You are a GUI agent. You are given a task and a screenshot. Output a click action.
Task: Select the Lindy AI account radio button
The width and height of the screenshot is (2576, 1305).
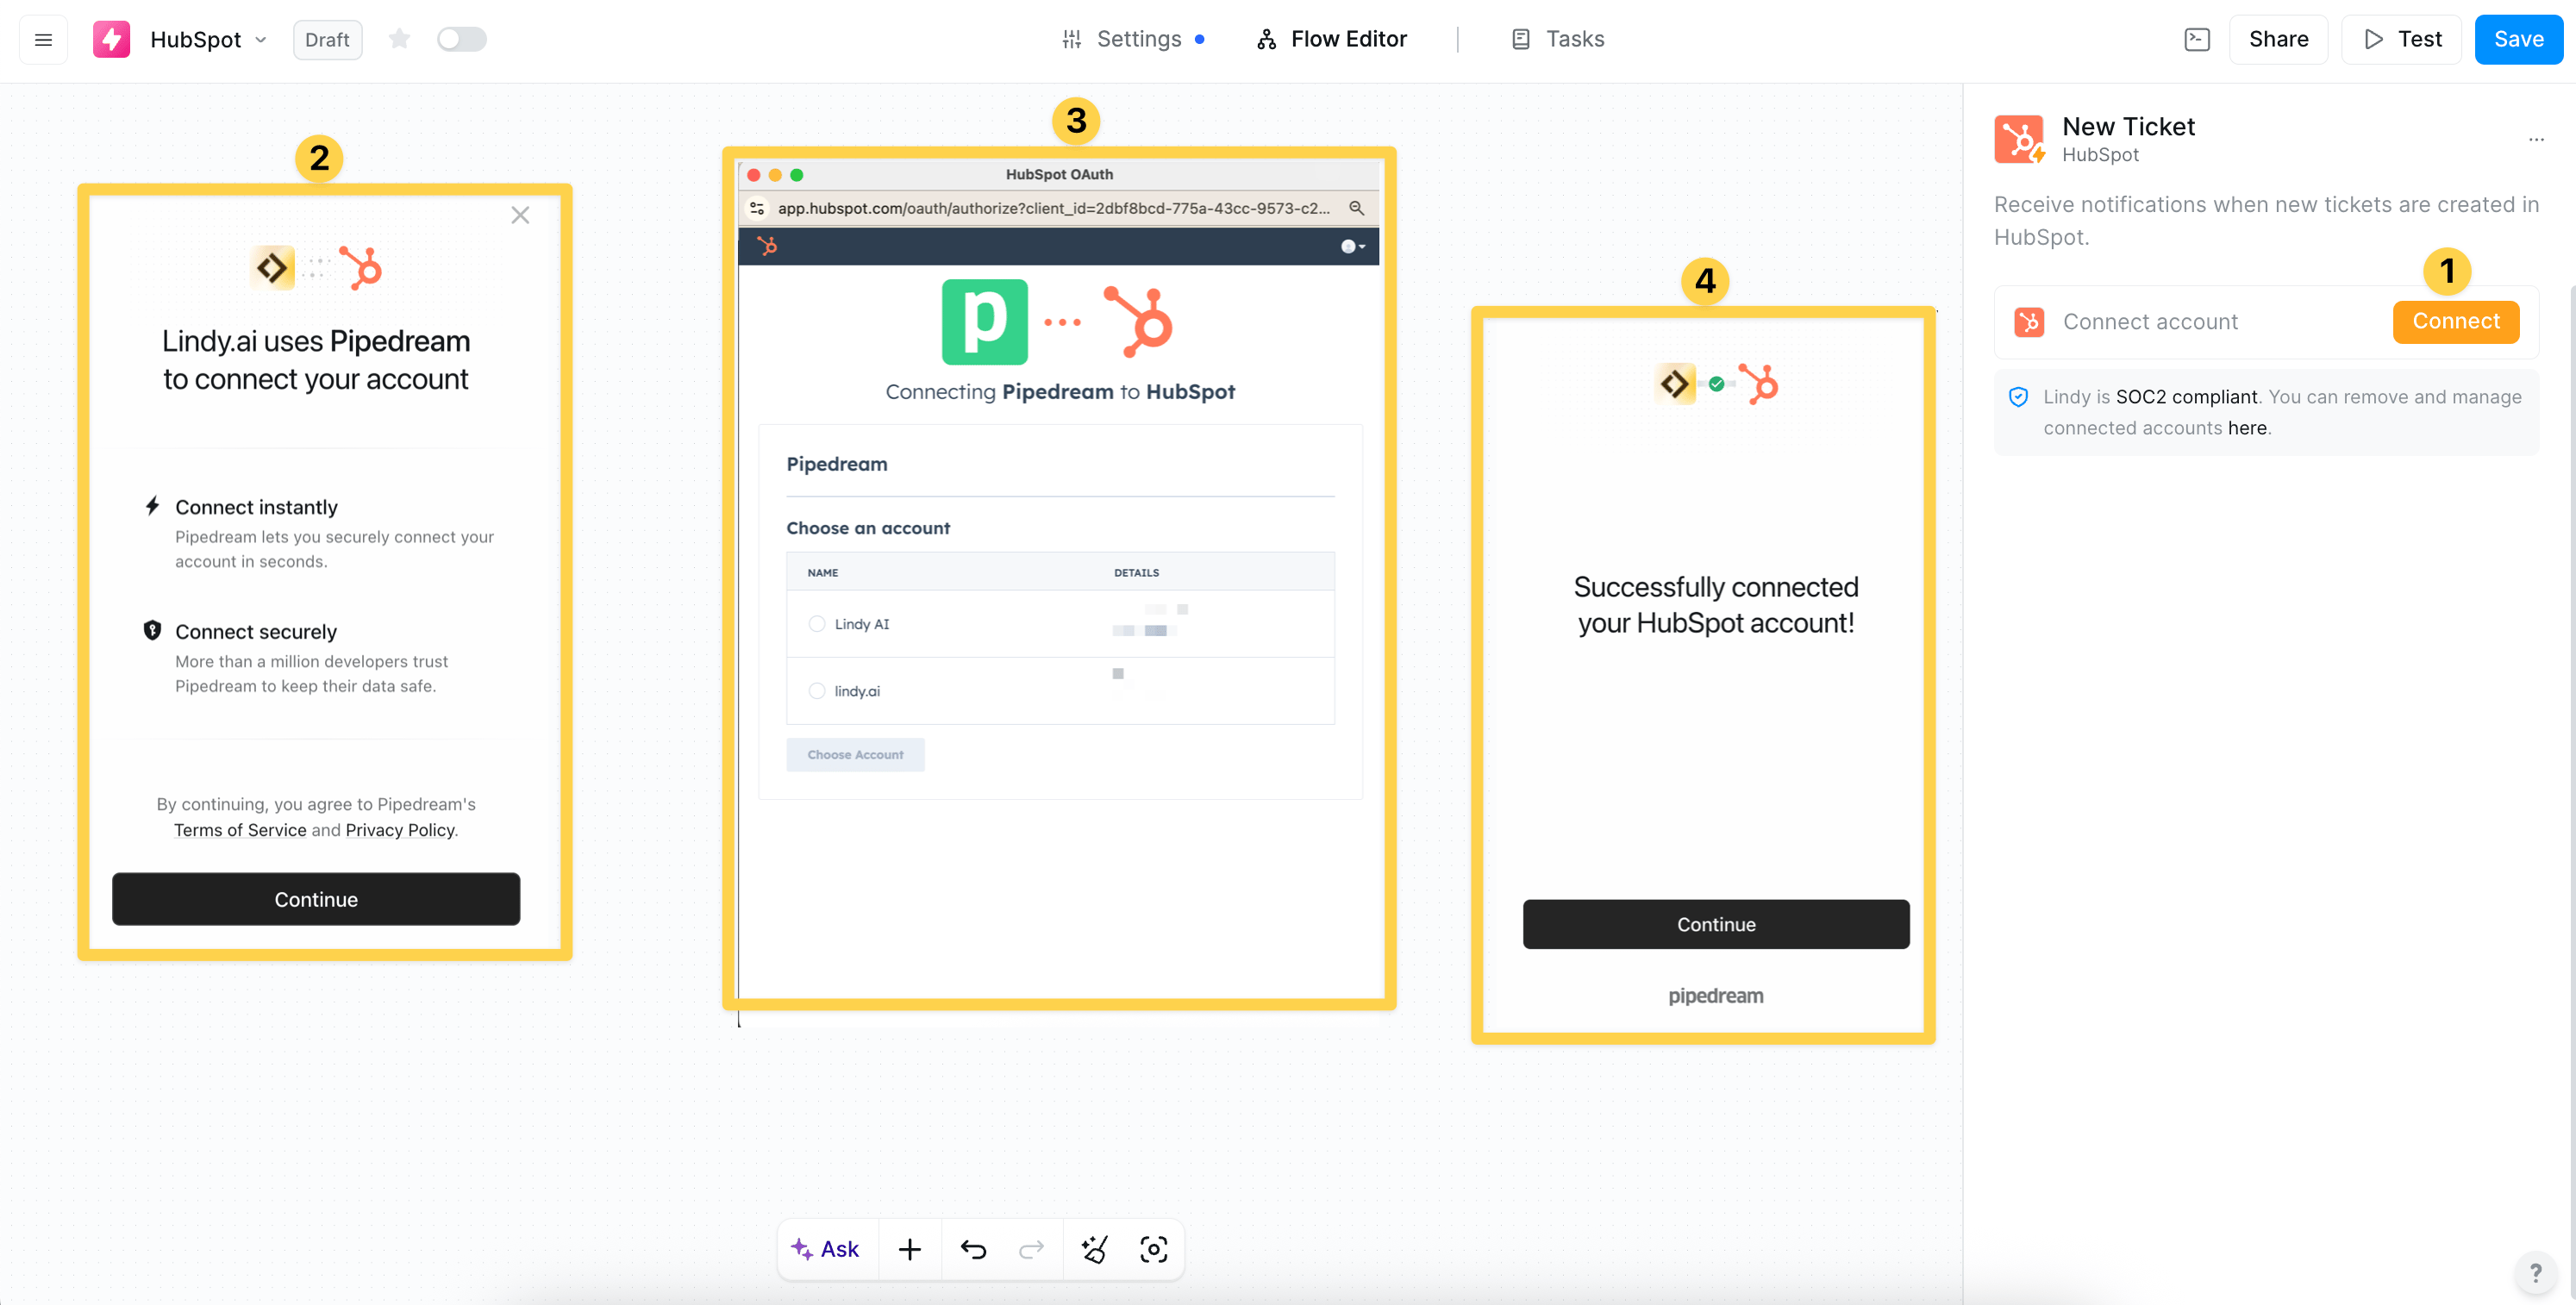pyautogui.click(x=817, y=623)
